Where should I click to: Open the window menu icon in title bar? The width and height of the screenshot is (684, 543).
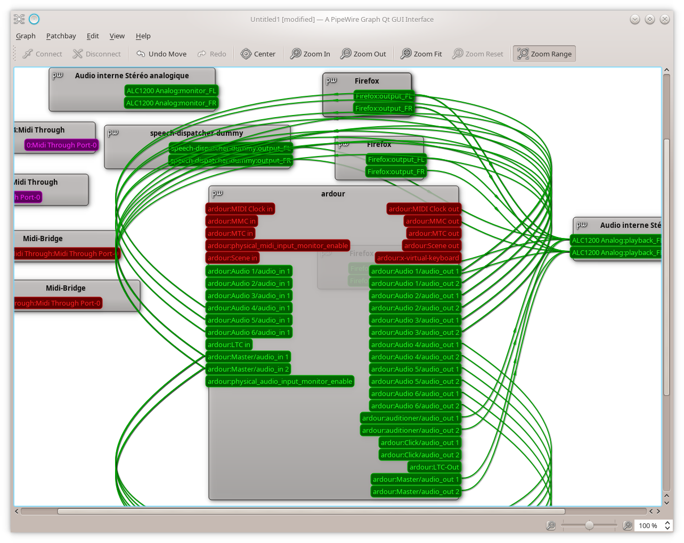pyautogui.click(x=19, y=19)
